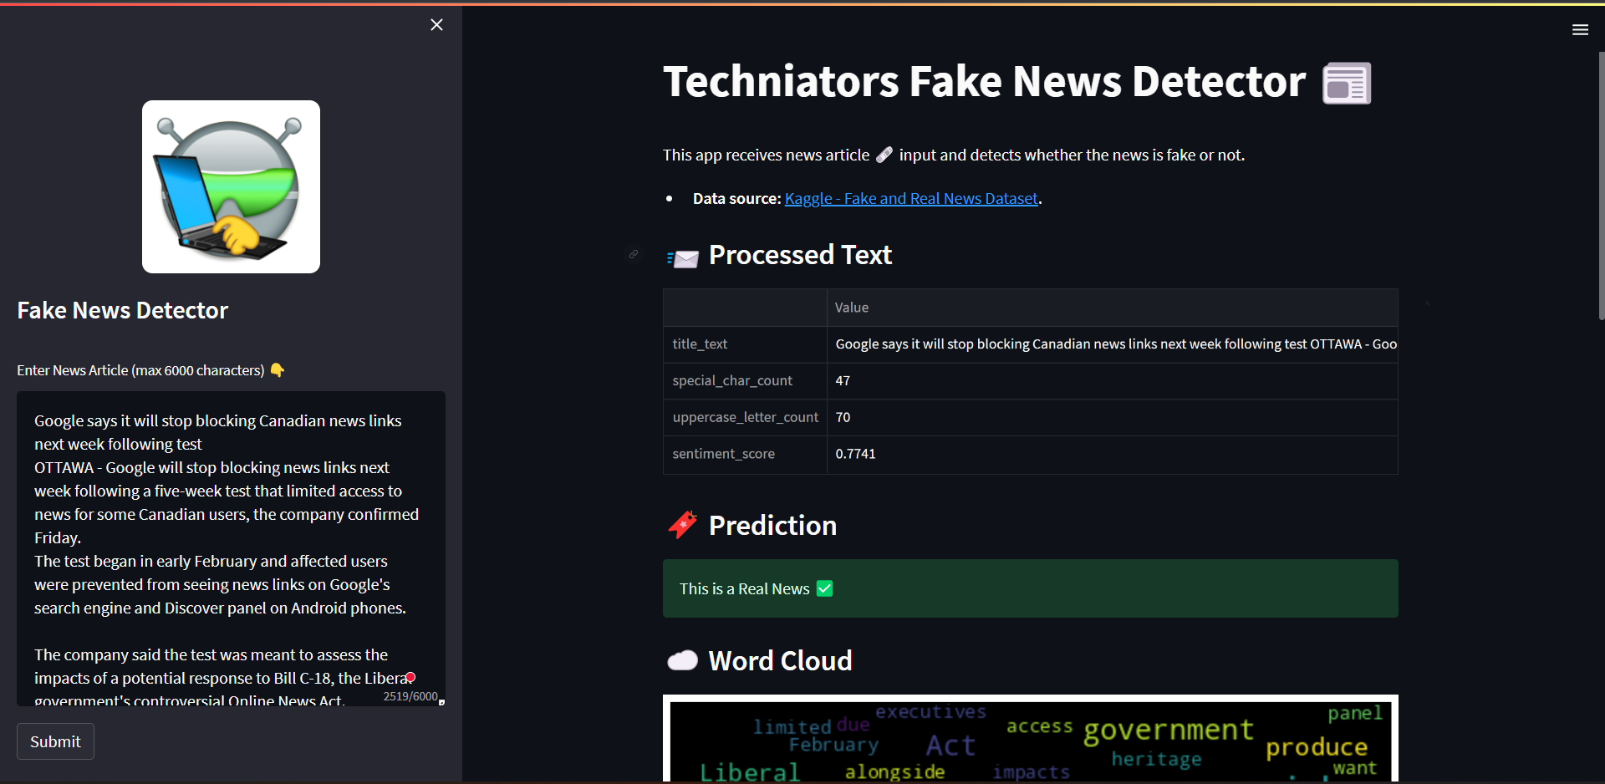Click the pointing-down hand emoji in the input label
This screenshot has height=784, width=1605.
pyautogui.click(x=278, y=370)
